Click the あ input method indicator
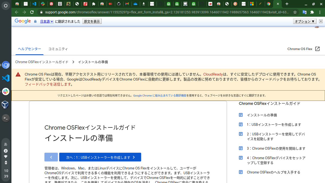This screenshot has width=325, height=183. (6, 144)
